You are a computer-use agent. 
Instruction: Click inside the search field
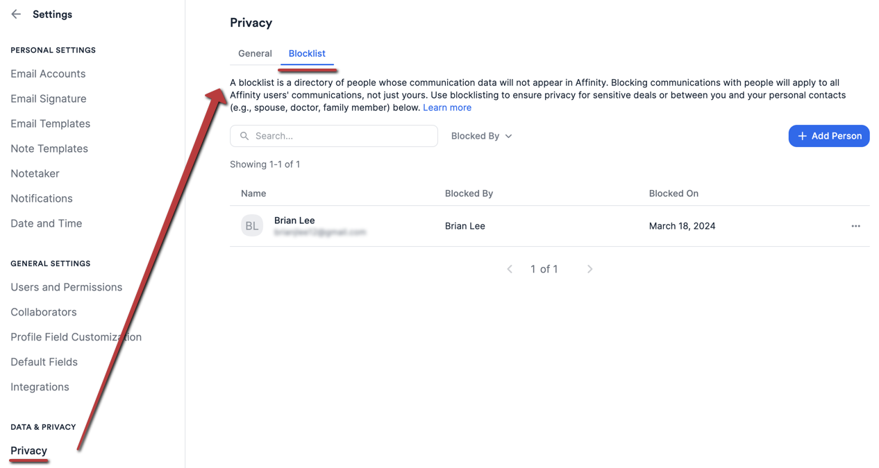(x=333, y=135)
